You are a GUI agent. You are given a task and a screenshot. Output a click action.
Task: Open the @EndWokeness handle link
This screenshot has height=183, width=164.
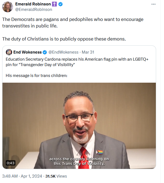[x=63, y=52]
